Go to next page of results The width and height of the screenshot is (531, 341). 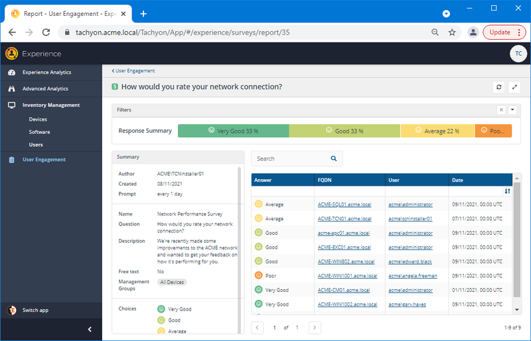coord(315,328)
